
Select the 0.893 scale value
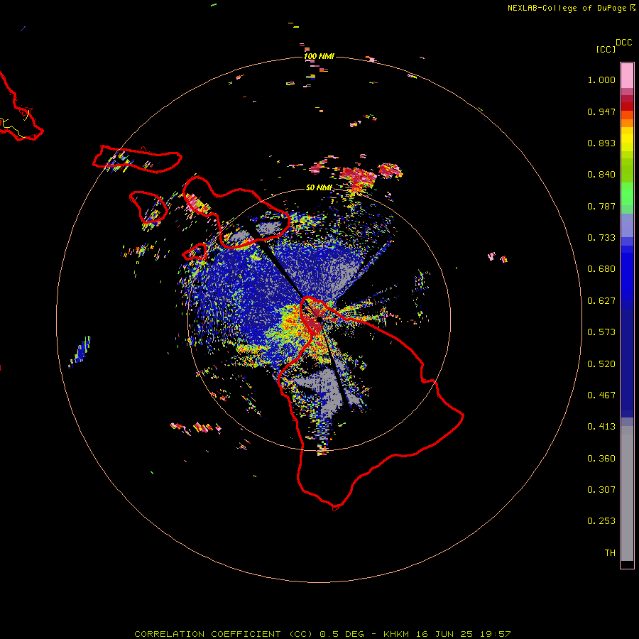[601, 143]
